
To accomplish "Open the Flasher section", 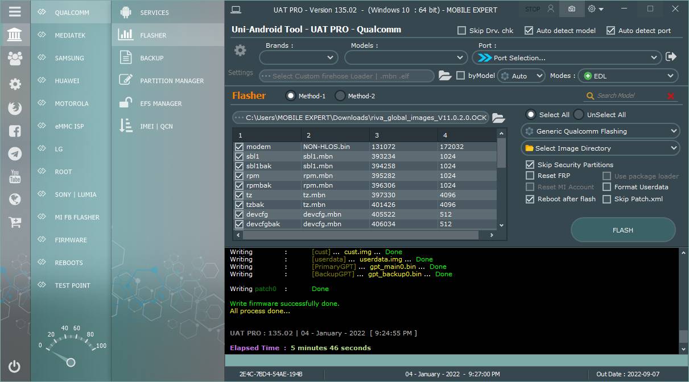I will 168,35.
